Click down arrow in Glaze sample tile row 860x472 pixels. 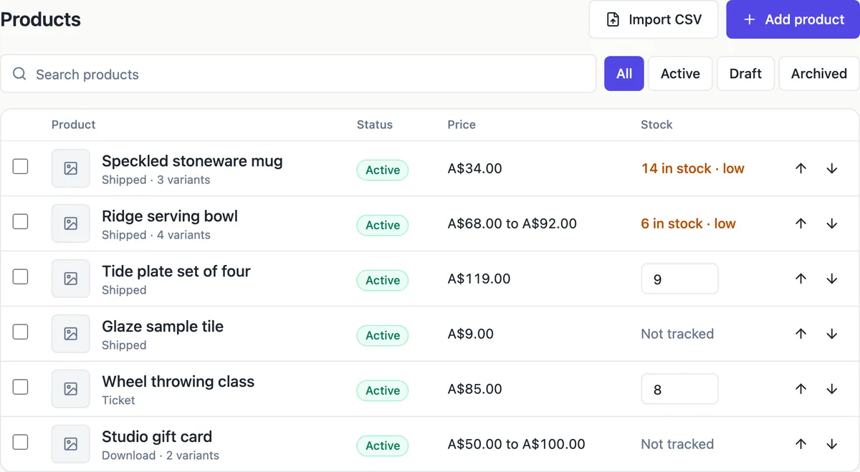click(832, 334)
